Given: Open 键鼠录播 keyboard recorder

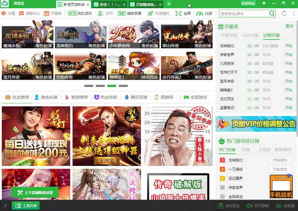Looking at the screenshot, I should (x=130, y=13).
